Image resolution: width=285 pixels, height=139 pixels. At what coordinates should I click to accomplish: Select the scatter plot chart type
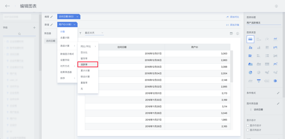click(275, 64)
